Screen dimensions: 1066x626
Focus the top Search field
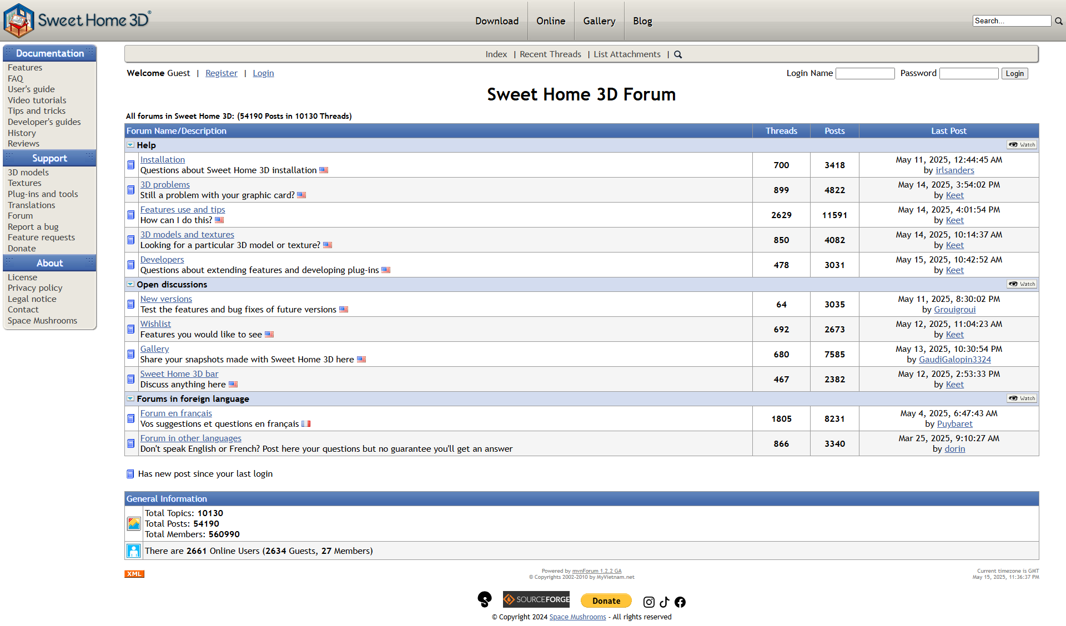coord(1012,21)
